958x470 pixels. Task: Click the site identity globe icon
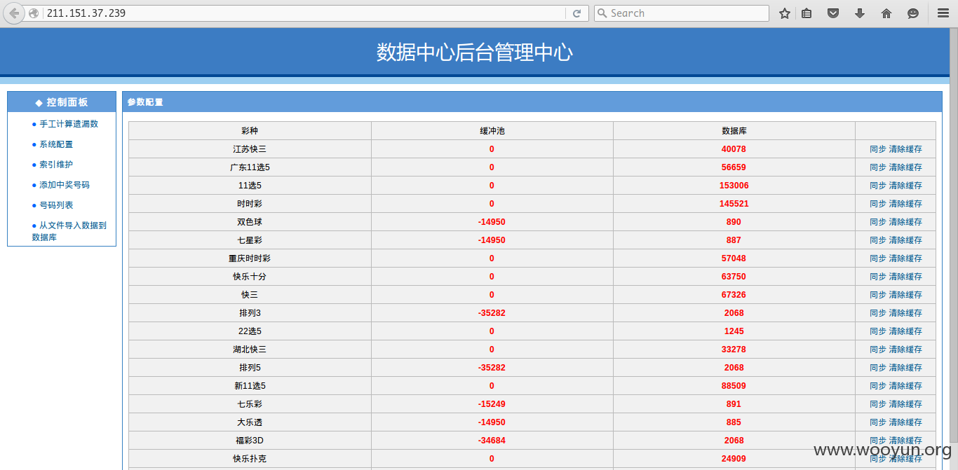(x=34, y=13)
